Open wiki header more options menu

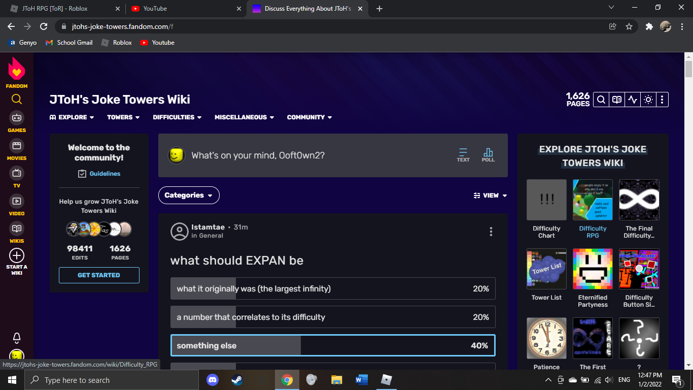pyautogui.click(x=662, y=100)
